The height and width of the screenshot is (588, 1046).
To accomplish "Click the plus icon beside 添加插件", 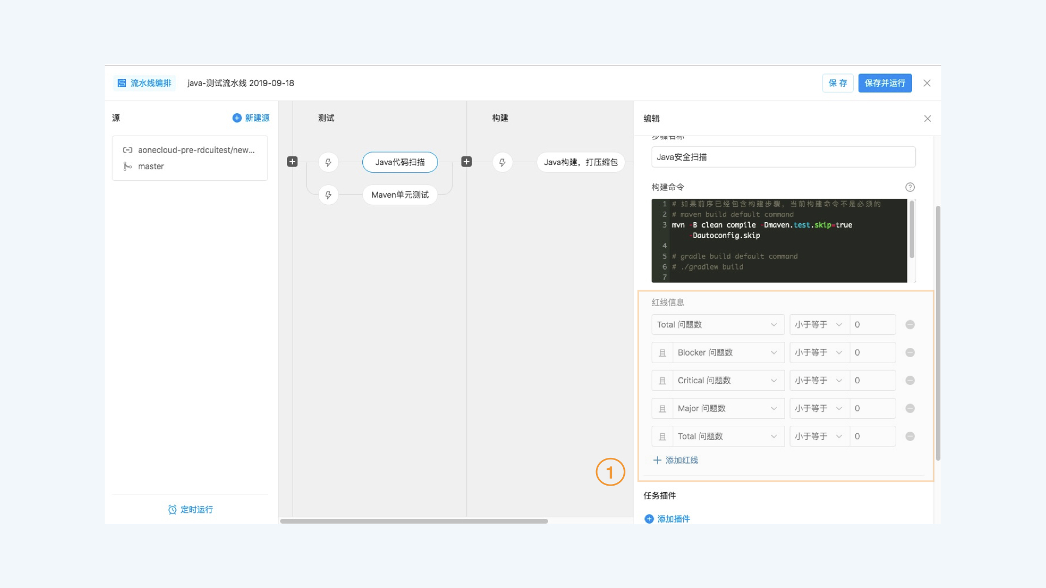I will click(649, 519).
